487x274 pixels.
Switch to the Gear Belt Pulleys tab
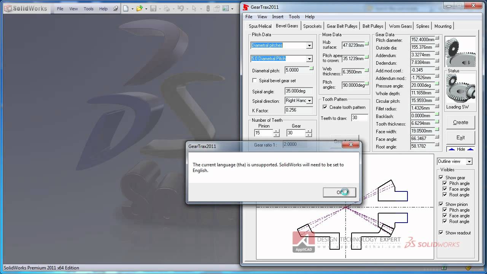pos(342,26)
